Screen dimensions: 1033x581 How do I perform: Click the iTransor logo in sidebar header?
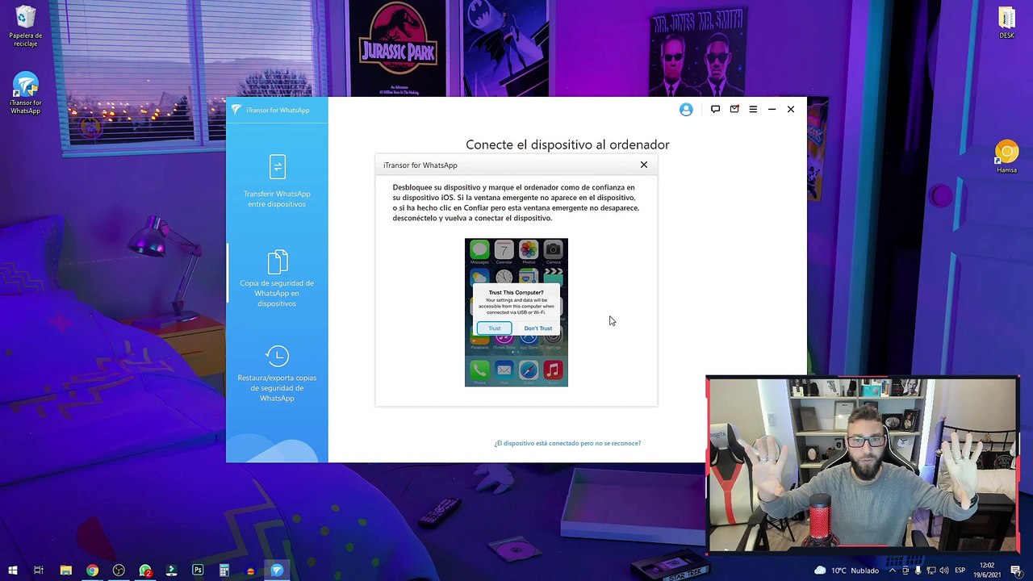(236, 110)
